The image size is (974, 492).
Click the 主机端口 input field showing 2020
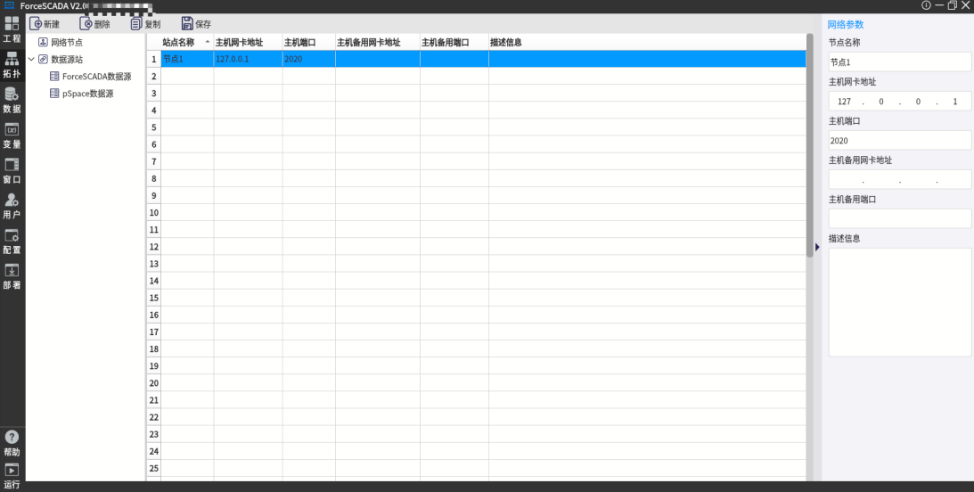click(x=898, y=141)
